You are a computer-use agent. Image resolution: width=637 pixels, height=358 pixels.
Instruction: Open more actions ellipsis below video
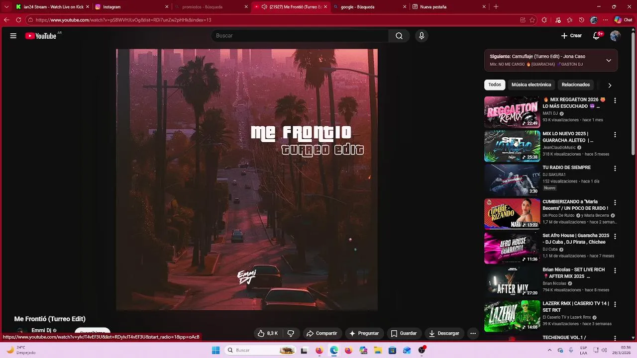click(473, 333)
